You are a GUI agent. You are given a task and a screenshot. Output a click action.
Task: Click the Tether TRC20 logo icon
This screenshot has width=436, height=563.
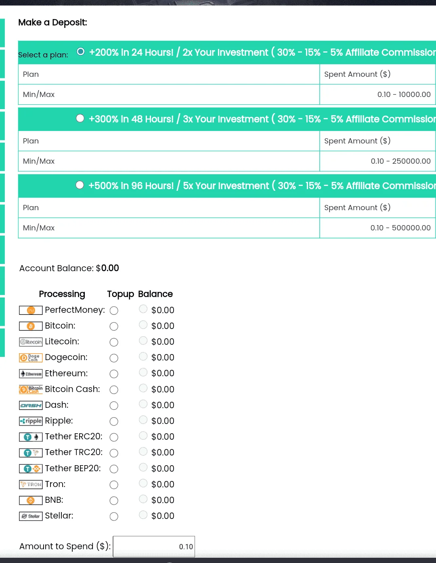(31, 453)
